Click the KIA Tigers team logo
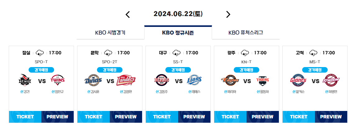 [263, 80]
